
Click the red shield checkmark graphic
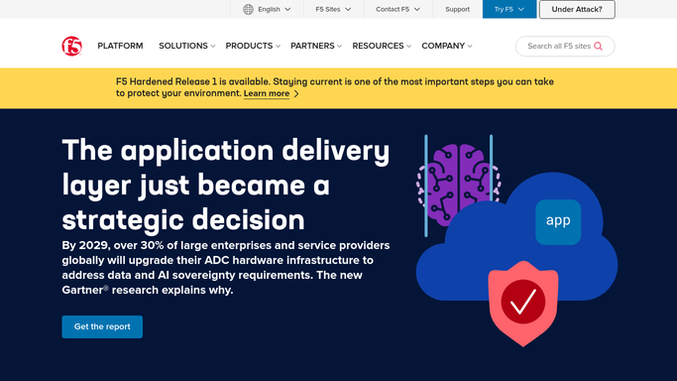point(522,303)
